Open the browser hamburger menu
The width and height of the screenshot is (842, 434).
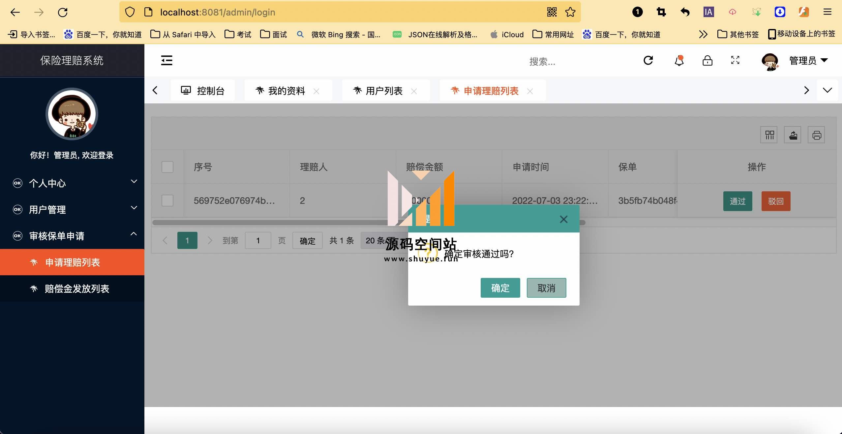click(827, 12)
